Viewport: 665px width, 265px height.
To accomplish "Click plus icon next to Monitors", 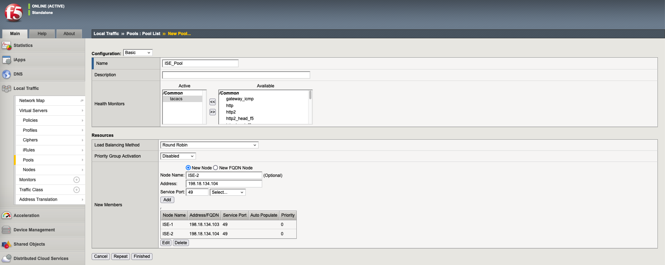I will [x=77, y=180].
